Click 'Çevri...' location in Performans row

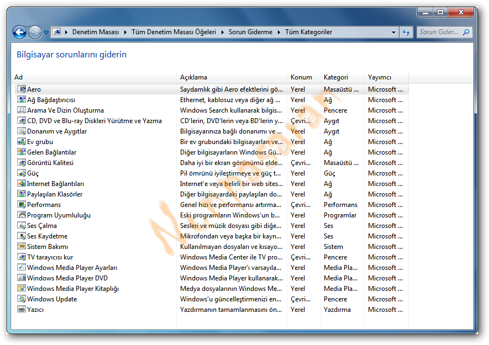tap(301, 205)
